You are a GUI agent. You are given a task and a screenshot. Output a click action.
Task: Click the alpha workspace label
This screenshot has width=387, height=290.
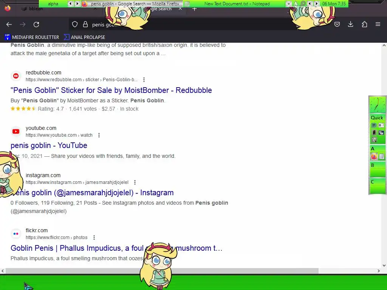53,4
